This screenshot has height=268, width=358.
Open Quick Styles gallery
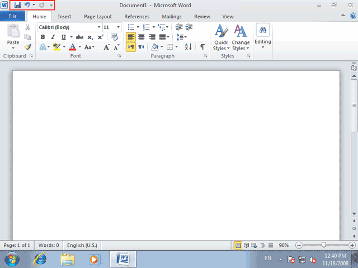pos(221,37)
